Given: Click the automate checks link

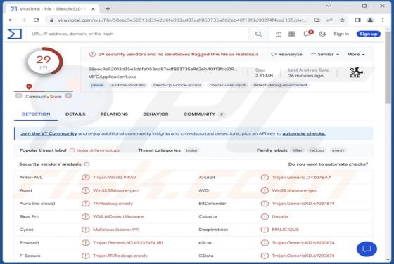Looking at the screenshot, I should 304,133.
